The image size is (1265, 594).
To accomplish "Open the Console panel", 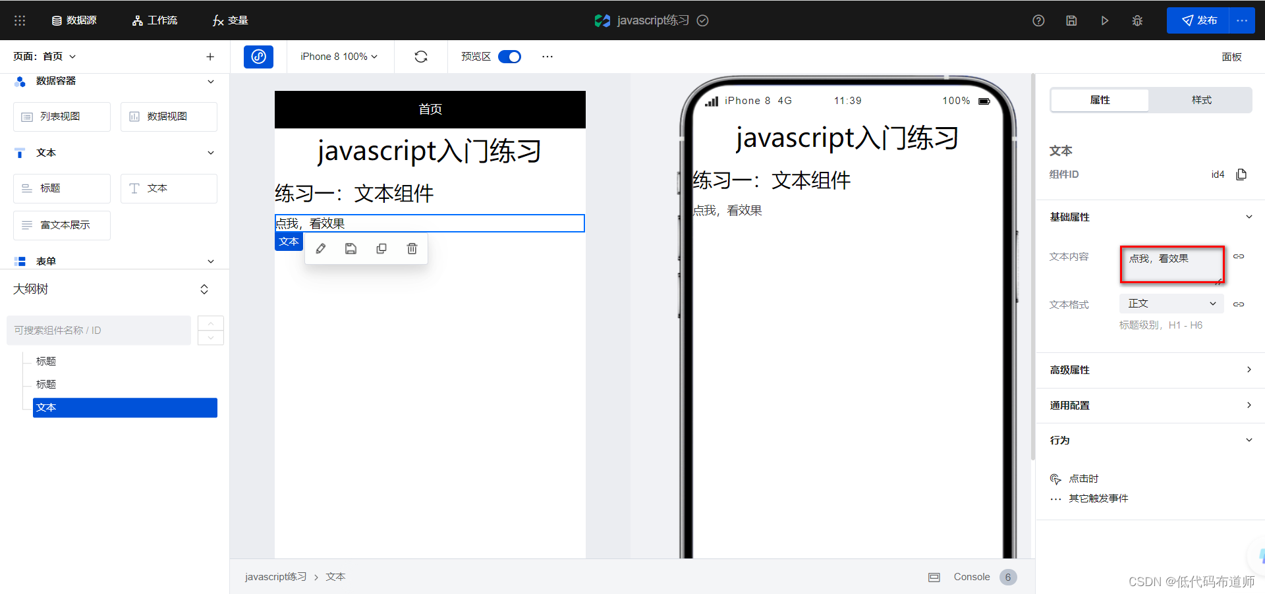I will click(972, 577).
